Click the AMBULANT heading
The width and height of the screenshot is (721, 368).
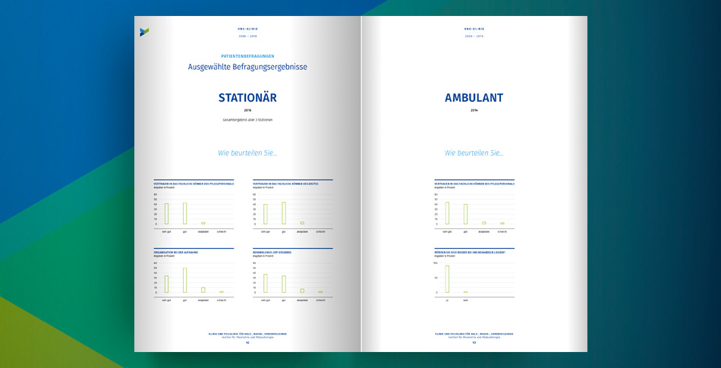[x=474, y=98]
